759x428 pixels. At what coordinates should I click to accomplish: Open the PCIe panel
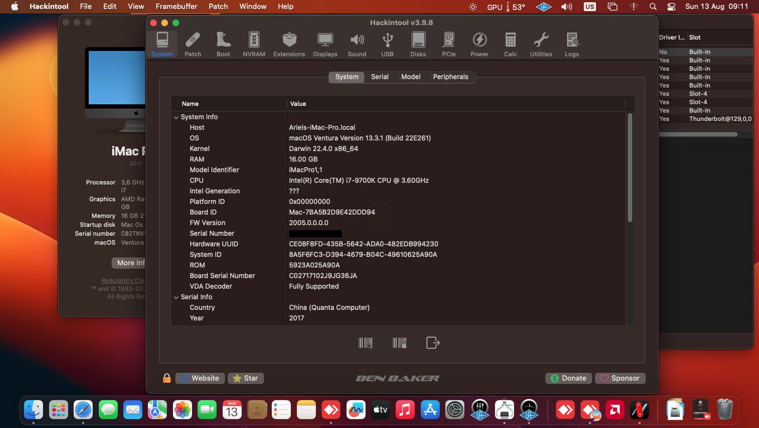point(448,43)
